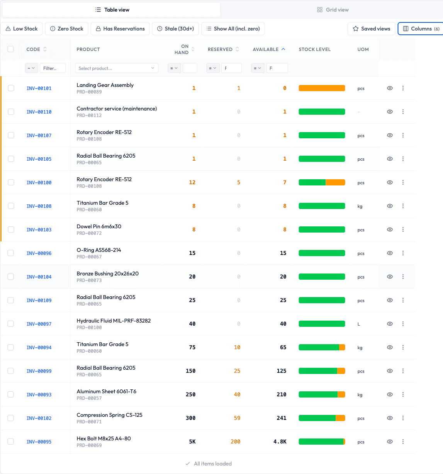Open more actions menu for INV-00101
The width and height of the screenshot is (443, 474).
coord(403,88)
